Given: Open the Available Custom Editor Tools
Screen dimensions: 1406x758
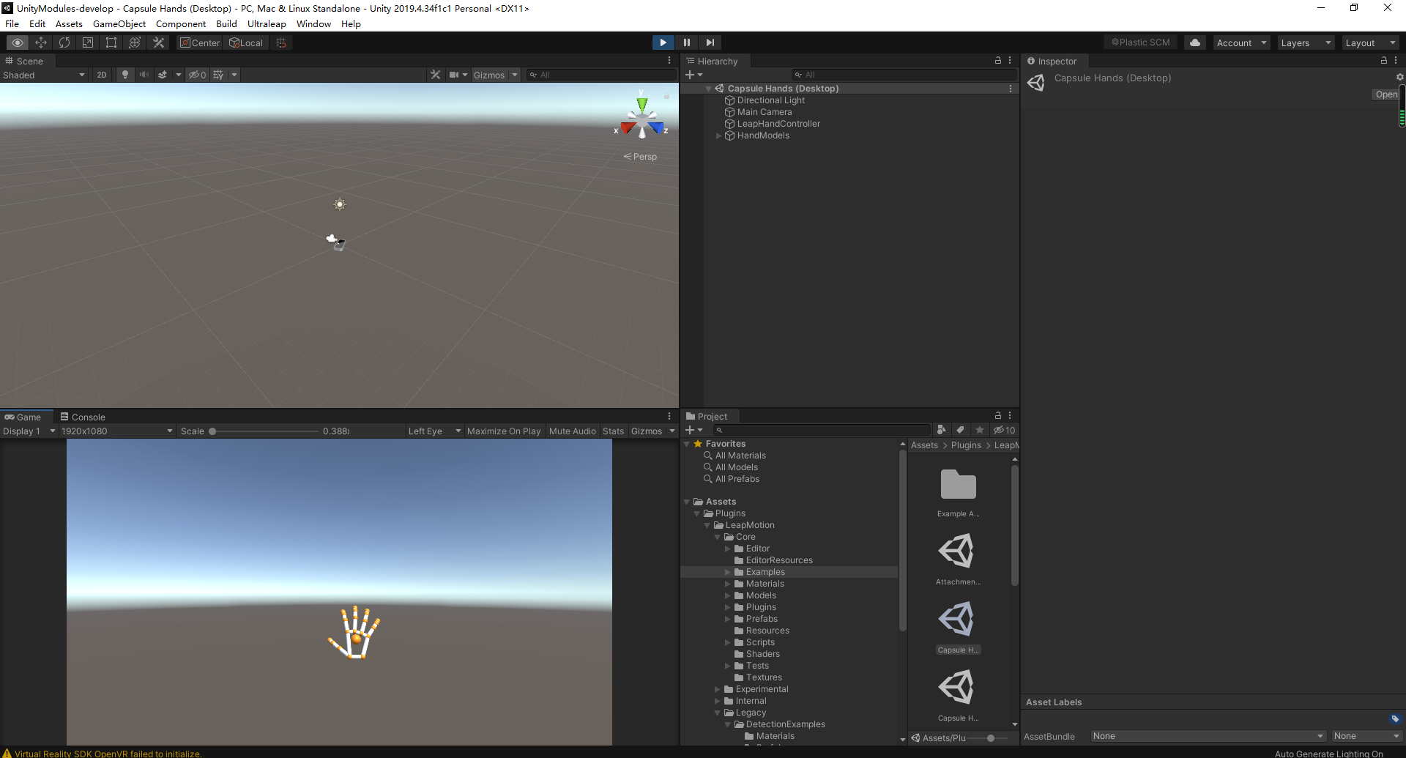Looking at the screenshot, I should (x=158, y=42).
